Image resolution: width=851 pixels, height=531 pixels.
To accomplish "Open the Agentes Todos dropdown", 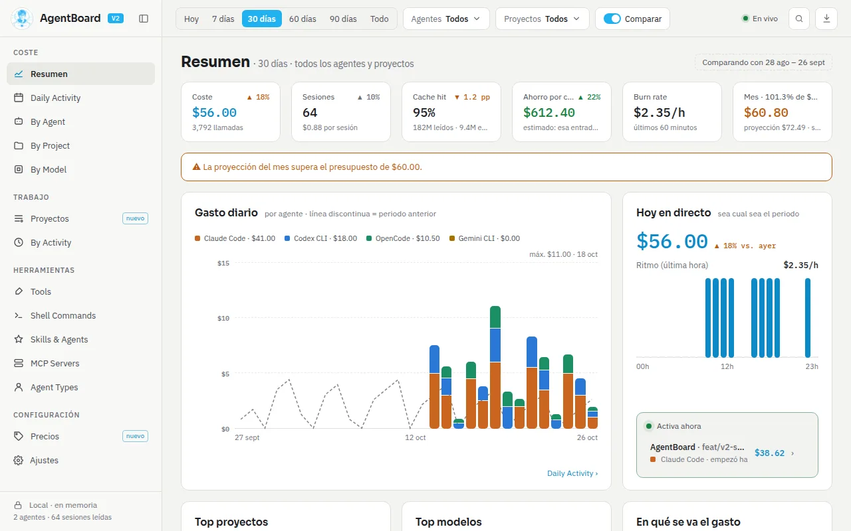I will (446, 19).
